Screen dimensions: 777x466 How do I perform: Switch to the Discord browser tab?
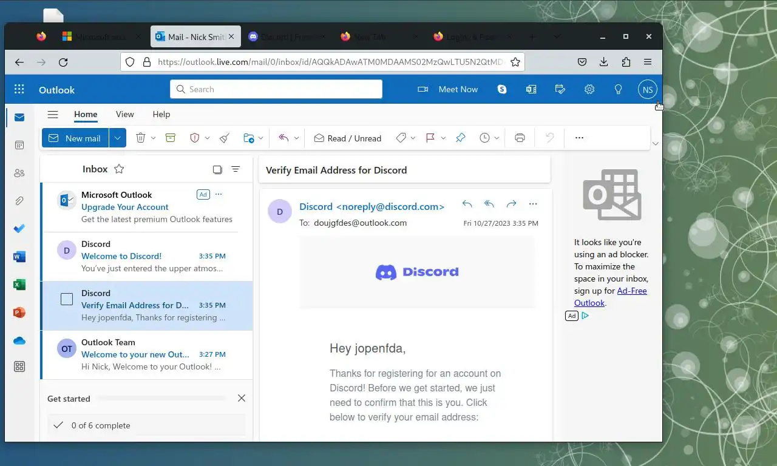click(287, 37)
